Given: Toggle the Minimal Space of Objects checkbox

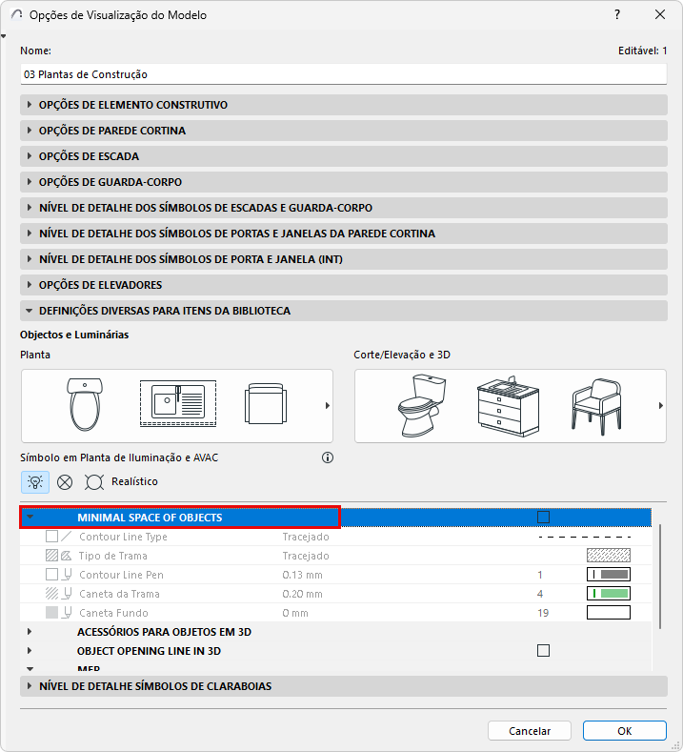Looking at the screenshot, I should click(x=543, y=517).
